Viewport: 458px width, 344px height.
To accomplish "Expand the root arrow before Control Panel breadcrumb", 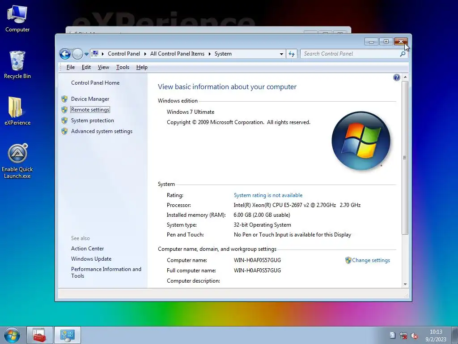I will (102, 54).
